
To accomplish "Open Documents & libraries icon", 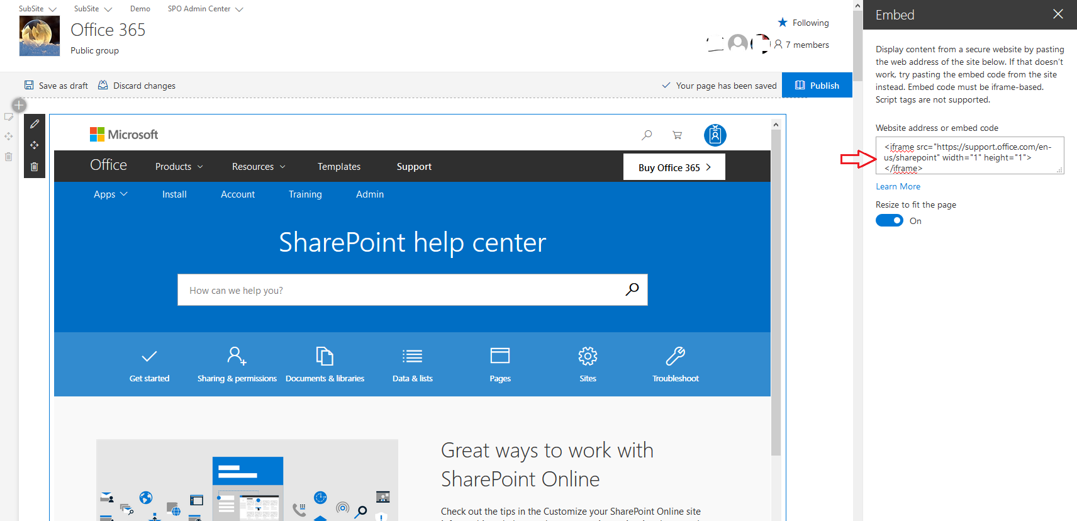I will (x=325, y=356).
